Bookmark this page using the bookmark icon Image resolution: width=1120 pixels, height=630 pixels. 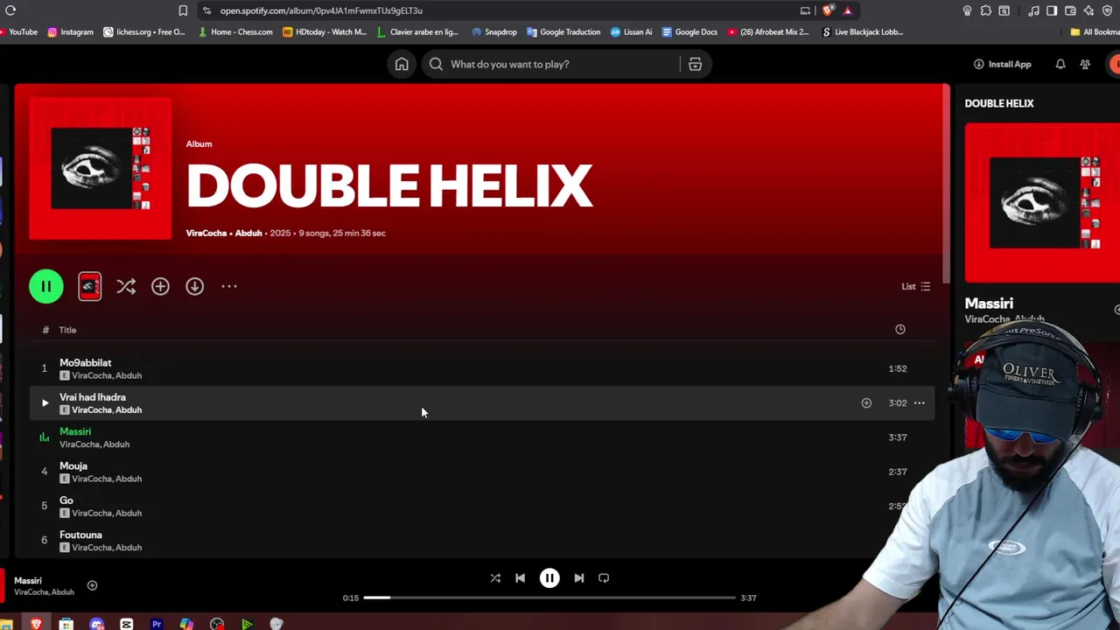pyautogui.click(x=183, y=10)
